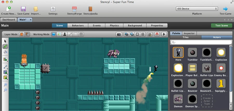Switch to the Behaviors tab
This screenshot has height=111, width=234.
[x=78, y=25]
